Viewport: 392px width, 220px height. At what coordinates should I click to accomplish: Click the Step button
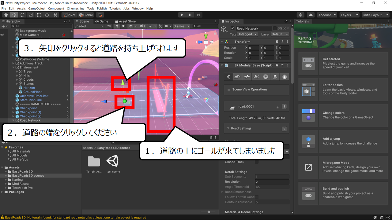[198, 15]
